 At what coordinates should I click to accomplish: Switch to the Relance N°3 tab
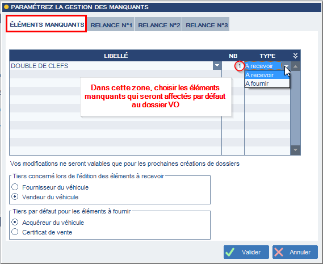tap(206, 25)
